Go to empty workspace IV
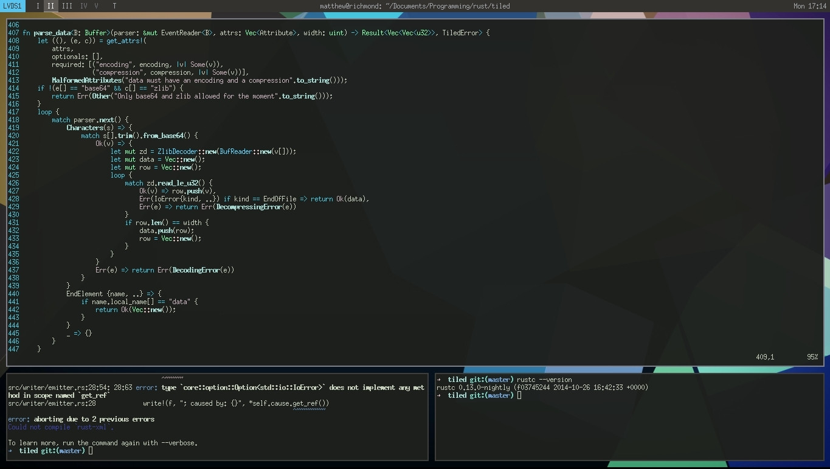 pyautogui.click(x=83, y=6)
